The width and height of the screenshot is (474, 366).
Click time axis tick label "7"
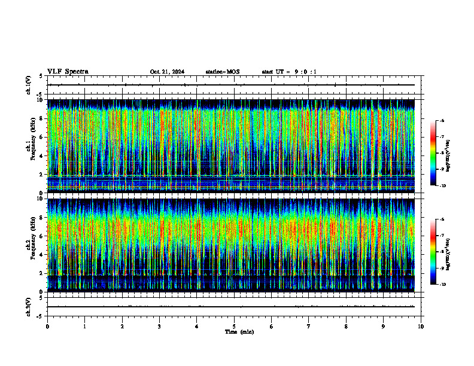[x=309, y=327]
